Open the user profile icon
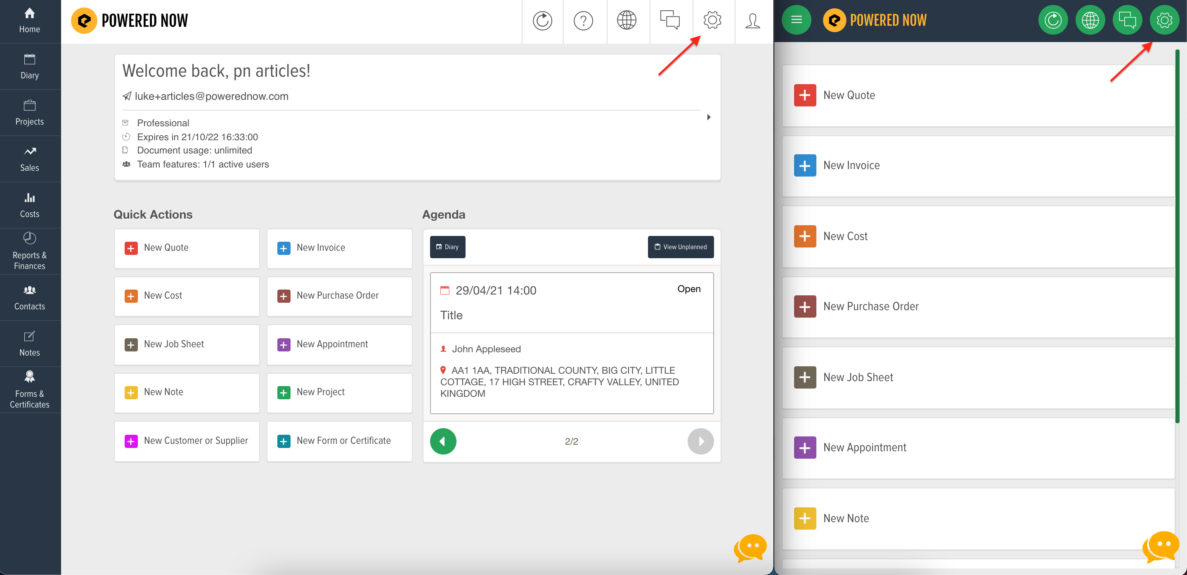This screenshot has width=1187, height=575. (752, 21)
